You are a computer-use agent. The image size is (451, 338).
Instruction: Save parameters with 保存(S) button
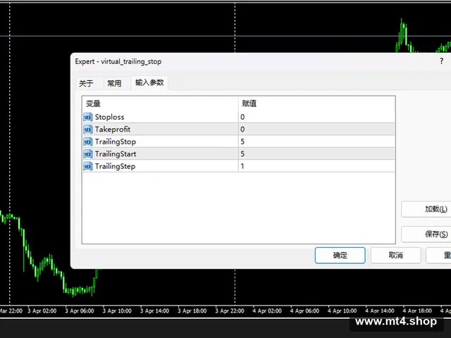click(426, 234)
